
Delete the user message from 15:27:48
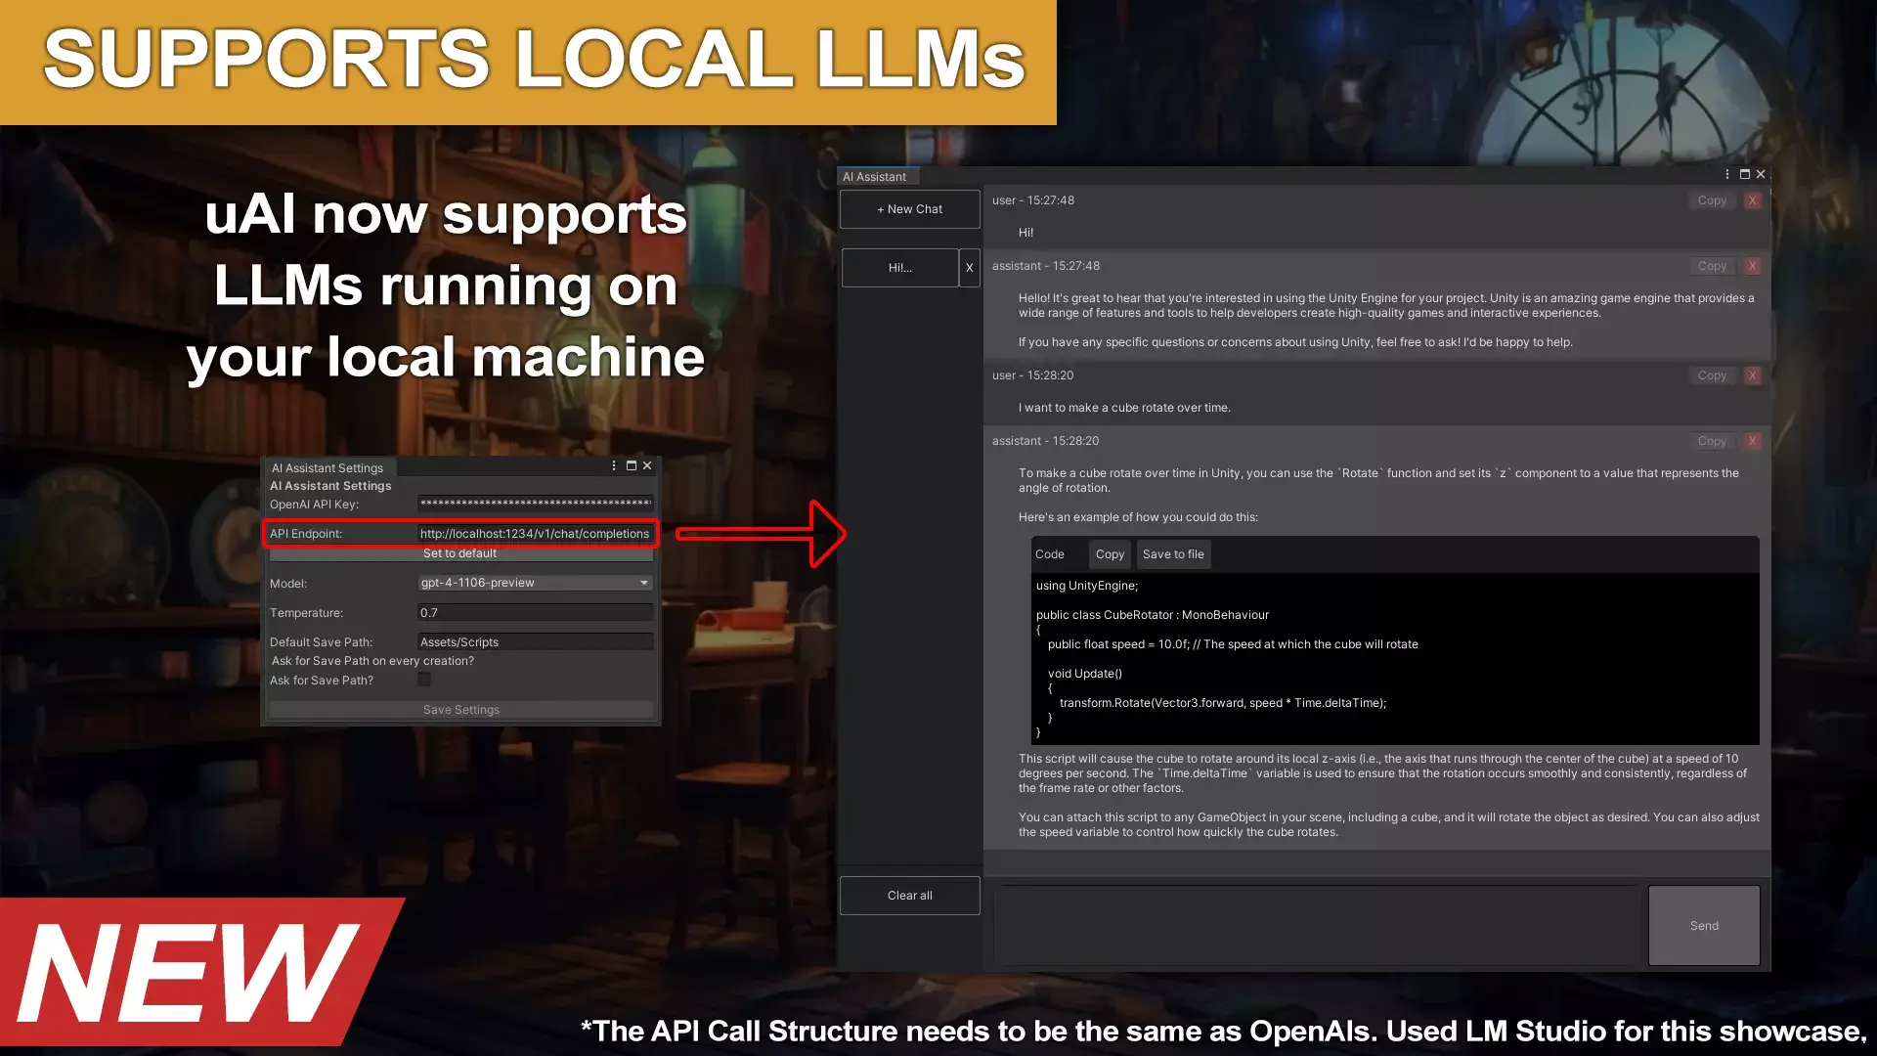pyautogui.click(x=1753, y=200)
